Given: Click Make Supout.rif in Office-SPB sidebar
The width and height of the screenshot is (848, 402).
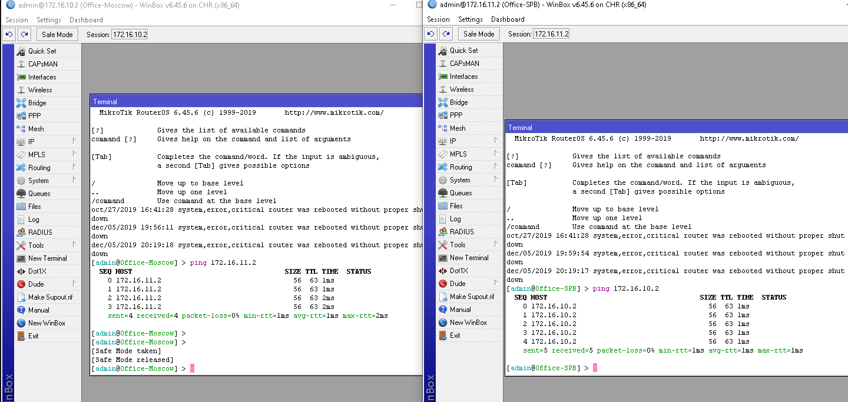Looking at the screenshot, I should (x=469, y=297).
